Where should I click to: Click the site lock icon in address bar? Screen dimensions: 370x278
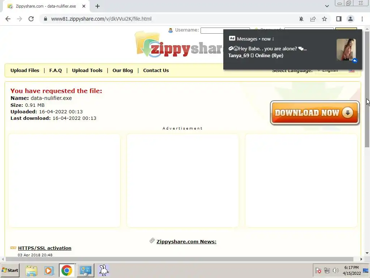[x=46, y=19]
